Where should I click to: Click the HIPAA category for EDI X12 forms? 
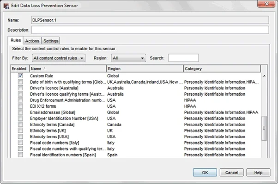tap(190, 106)
